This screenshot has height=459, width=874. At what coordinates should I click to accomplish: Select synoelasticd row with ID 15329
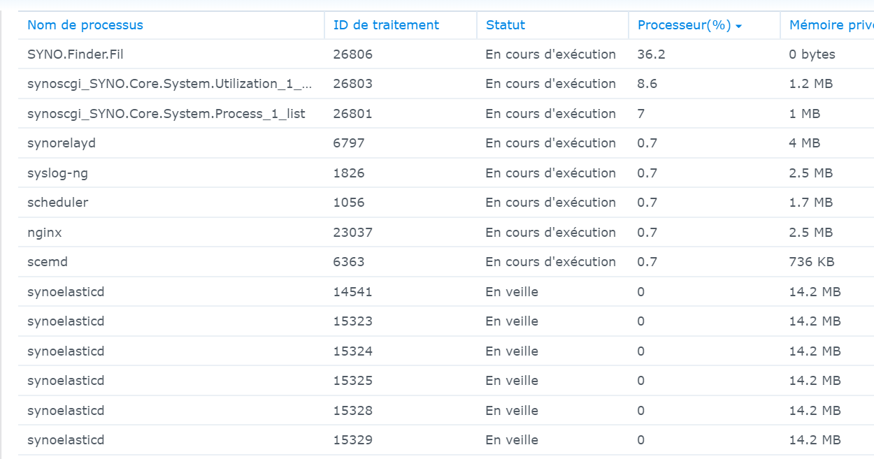tap(446, 440)
